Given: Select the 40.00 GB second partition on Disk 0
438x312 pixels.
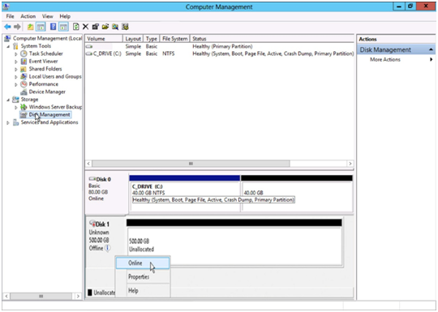Looking at the screenshot, I should pyautogui.click(x=297, y=194).
